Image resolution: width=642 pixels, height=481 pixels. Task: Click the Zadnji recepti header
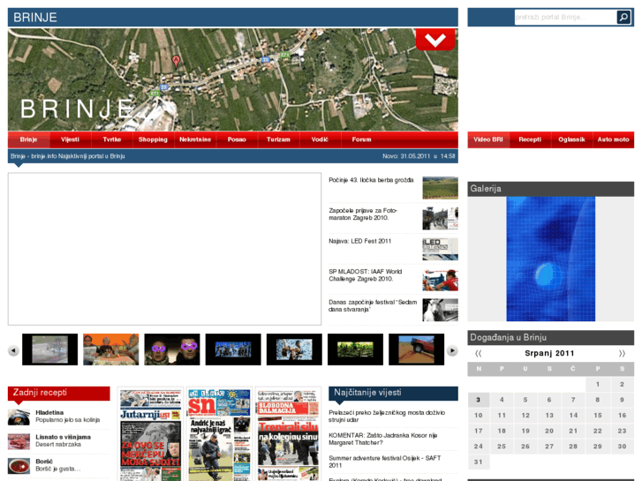59,393
